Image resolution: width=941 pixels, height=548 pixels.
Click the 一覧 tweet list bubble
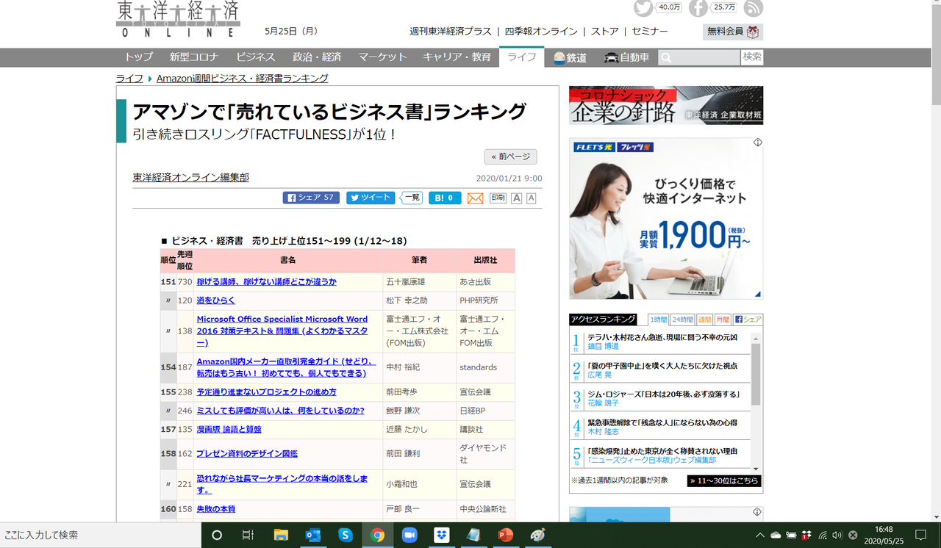coord(411,198)
